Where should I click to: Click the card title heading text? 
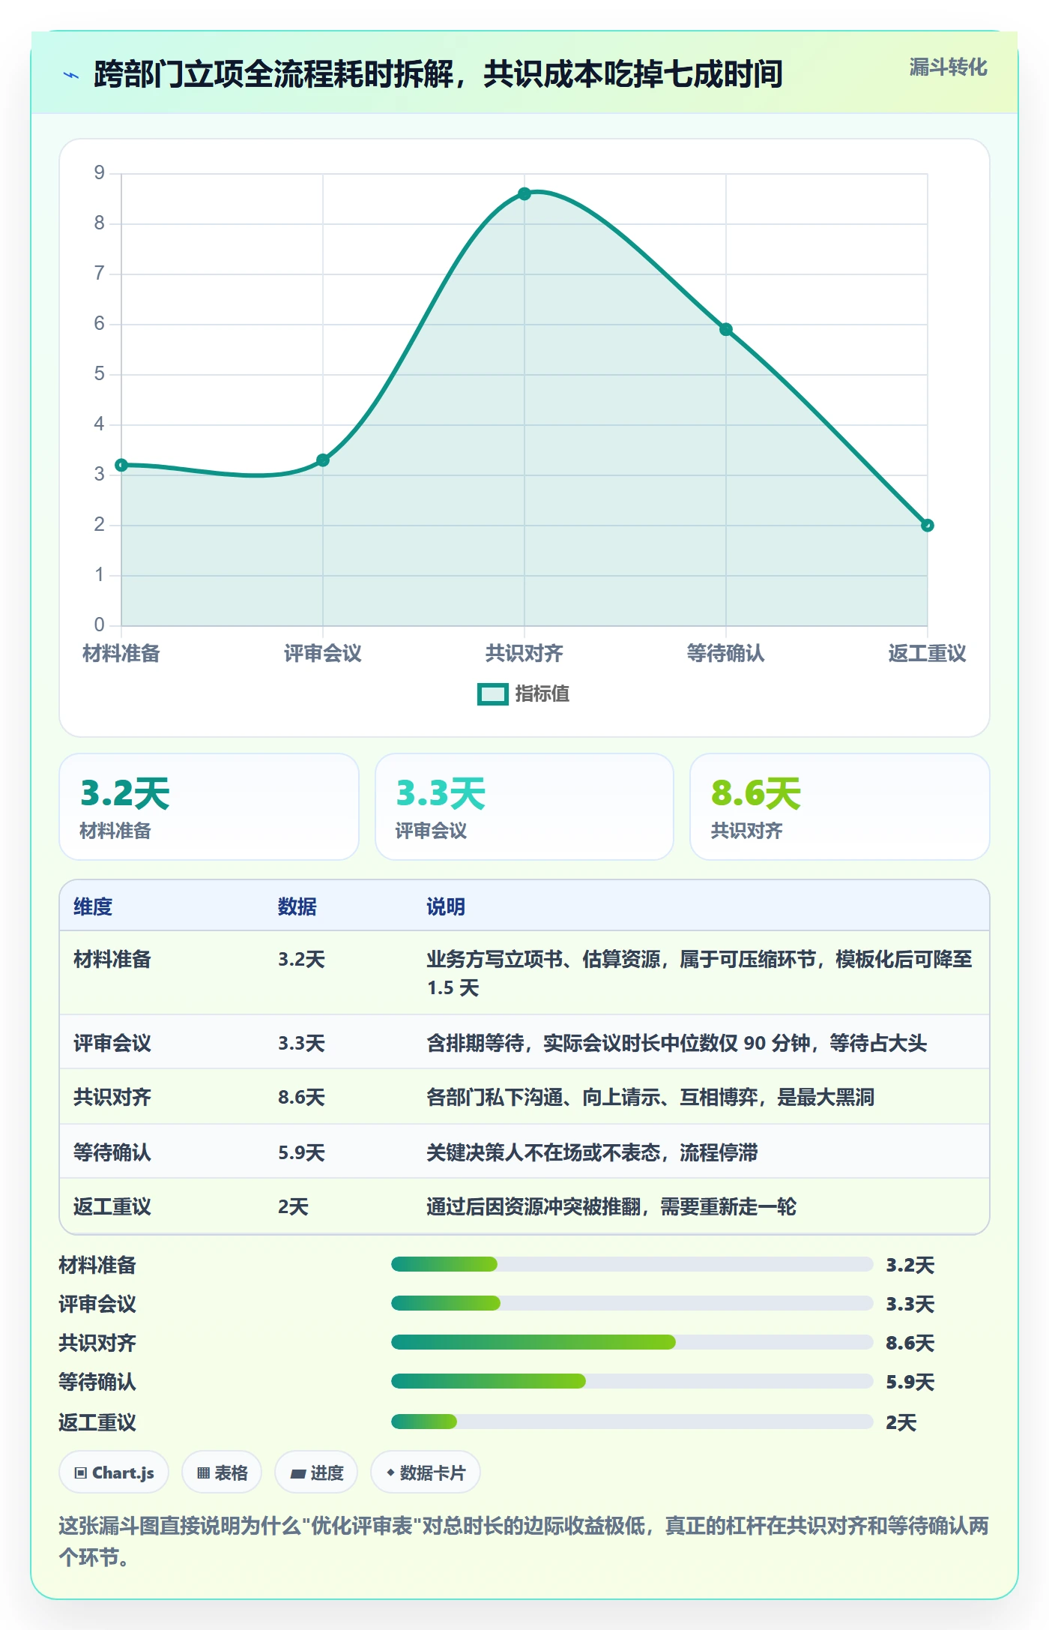[438, 74]
